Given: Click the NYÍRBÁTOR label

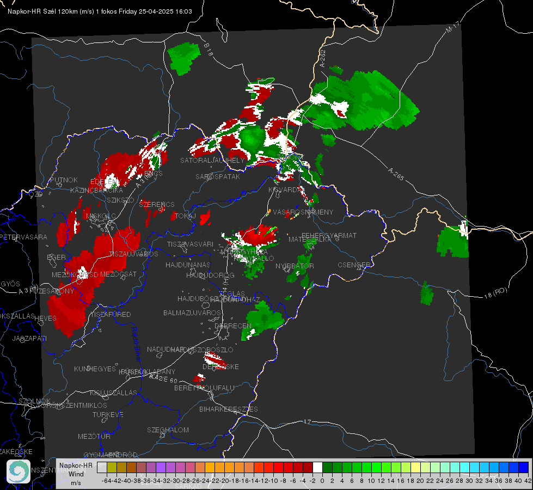Looking at the screenshot, I should tap(295, 266).
